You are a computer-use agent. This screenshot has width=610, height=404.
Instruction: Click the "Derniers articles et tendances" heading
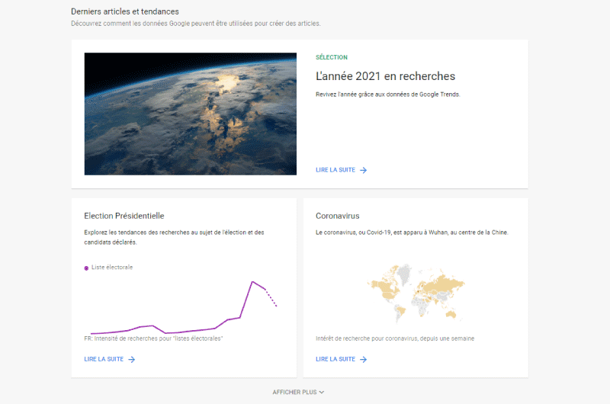pyautogui.click(x=125, y=11)
